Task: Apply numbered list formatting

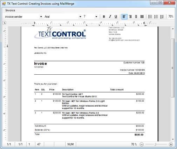Action: 156,17
